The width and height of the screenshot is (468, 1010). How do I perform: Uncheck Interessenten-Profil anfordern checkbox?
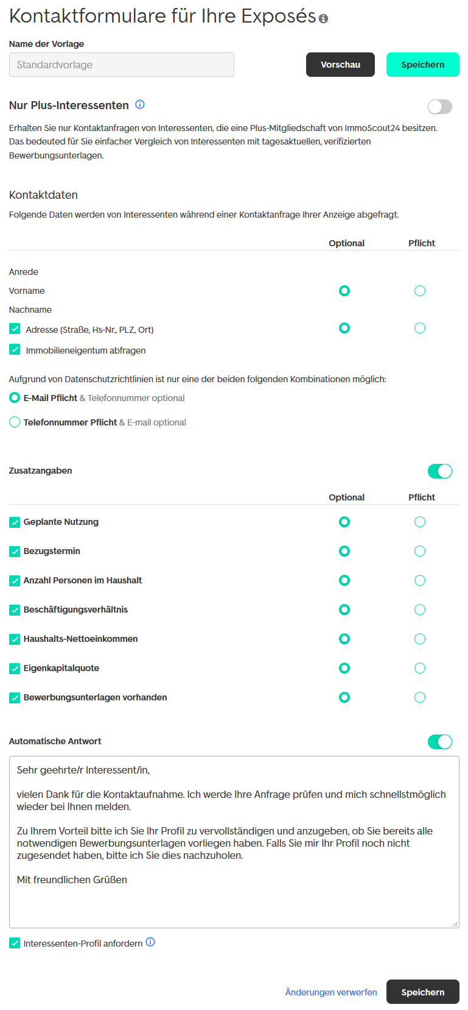click(x=15, y=944)
